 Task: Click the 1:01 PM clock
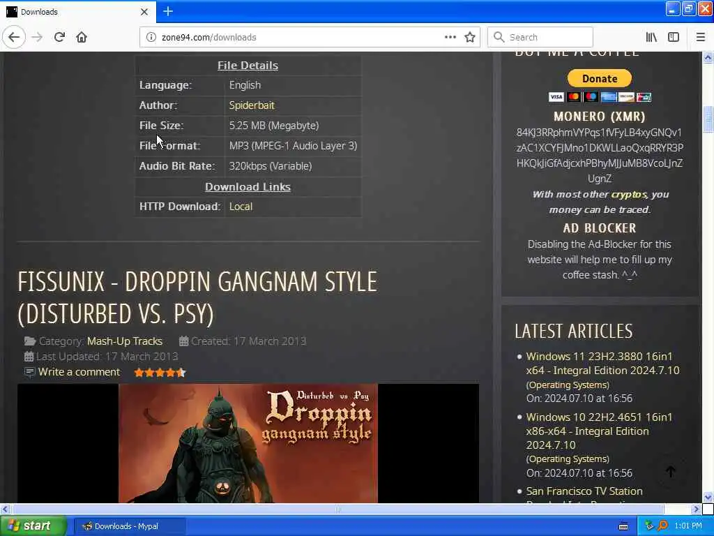(688, 526)
